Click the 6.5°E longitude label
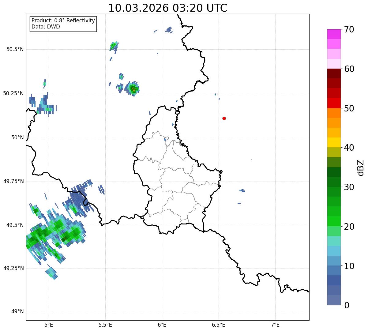 tap(219, 325)
